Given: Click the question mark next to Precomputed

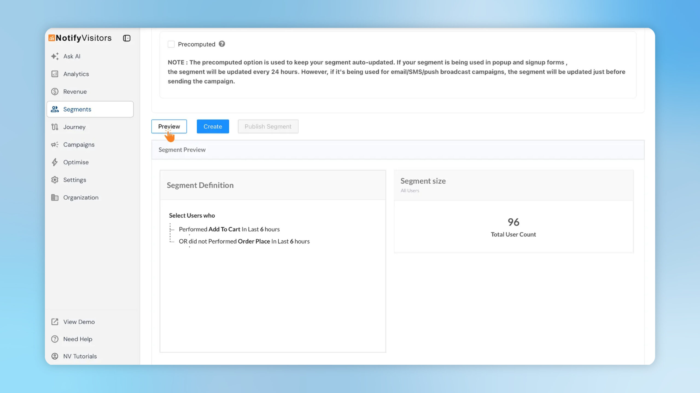Looking at the screenshot, I should tap(222, 44).
